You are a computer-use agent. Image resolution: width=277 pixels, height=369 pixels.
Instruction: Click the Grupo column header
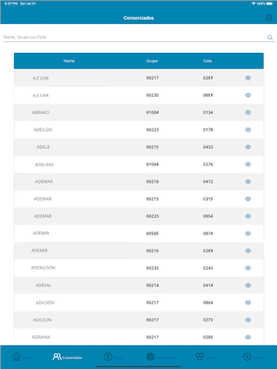152,61
